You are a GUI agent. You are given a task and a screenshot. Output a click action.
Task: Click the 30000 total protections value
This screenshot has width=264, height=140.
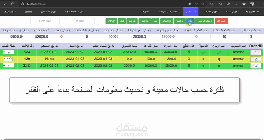point(113,36)
